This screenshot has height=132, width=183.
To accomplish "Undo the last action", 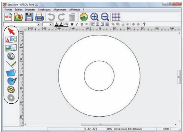I will click(51, 17).
